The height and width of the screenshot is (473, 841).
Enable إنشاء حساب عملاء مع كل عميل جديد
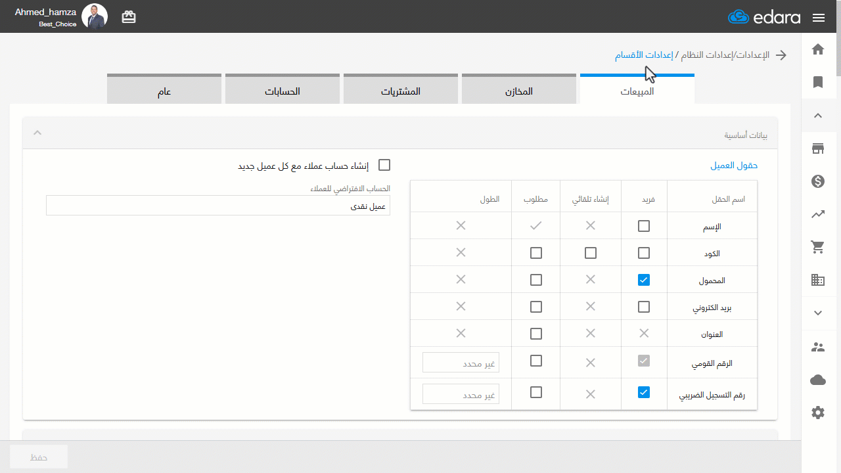(x=384, y=165)
